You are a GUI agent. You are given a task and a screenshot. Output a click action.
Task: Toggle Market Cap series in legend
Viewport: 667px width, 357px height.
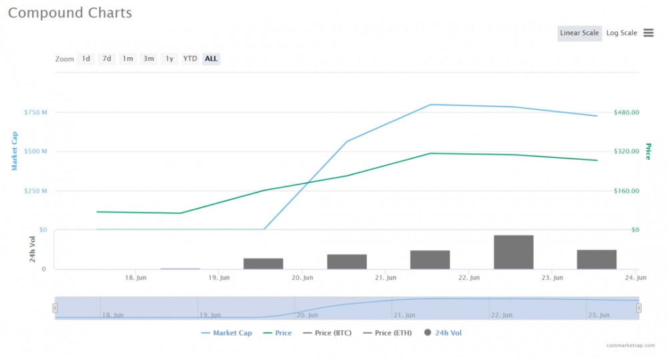[226, 333]
